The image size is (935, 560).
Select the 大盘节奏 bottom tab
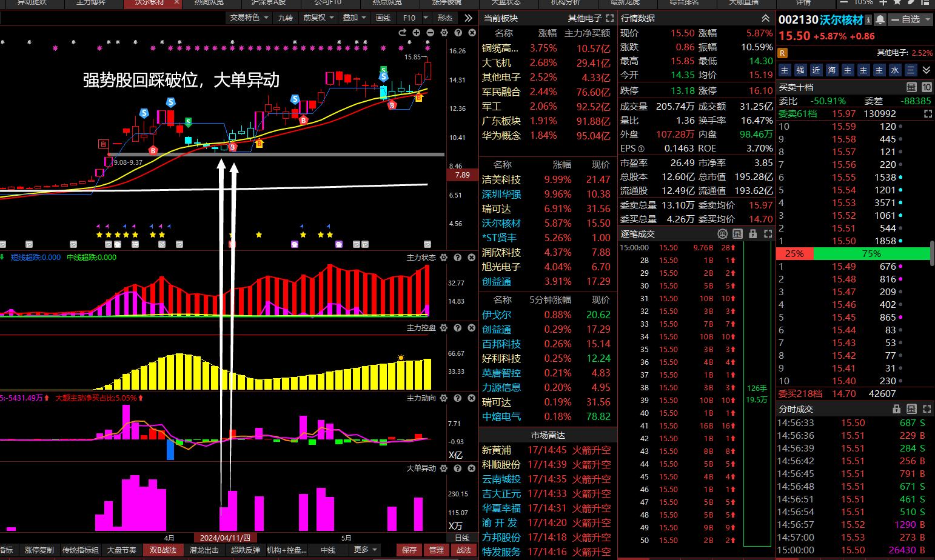coord(121,550)
